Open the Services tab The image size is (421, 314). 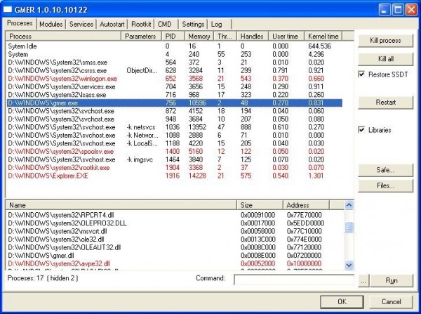pyautogui.click(x=81, y=24)
